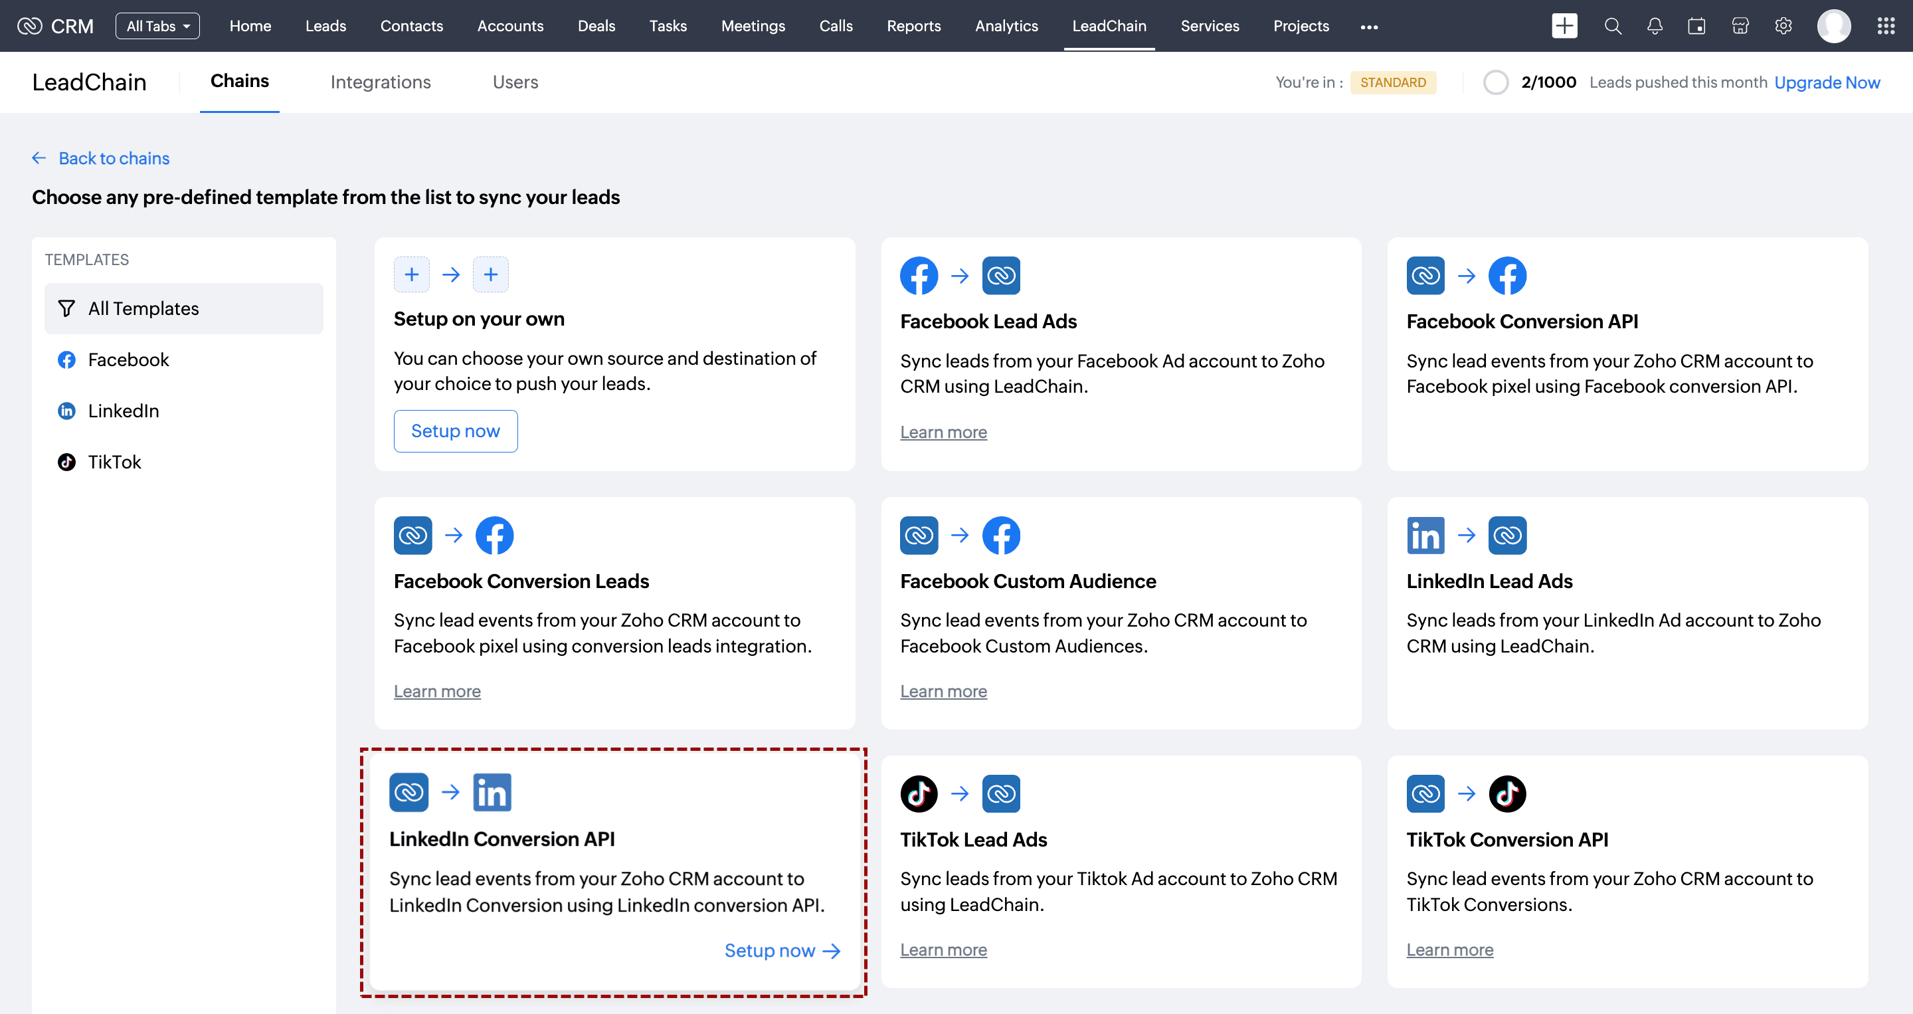1913x1014 pixels.
Task: Click the Back to chains arrow
Action: click(x=39, y=158)
